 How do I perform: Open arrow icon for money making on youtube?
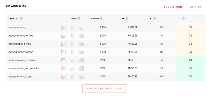[x=63, y=68]
